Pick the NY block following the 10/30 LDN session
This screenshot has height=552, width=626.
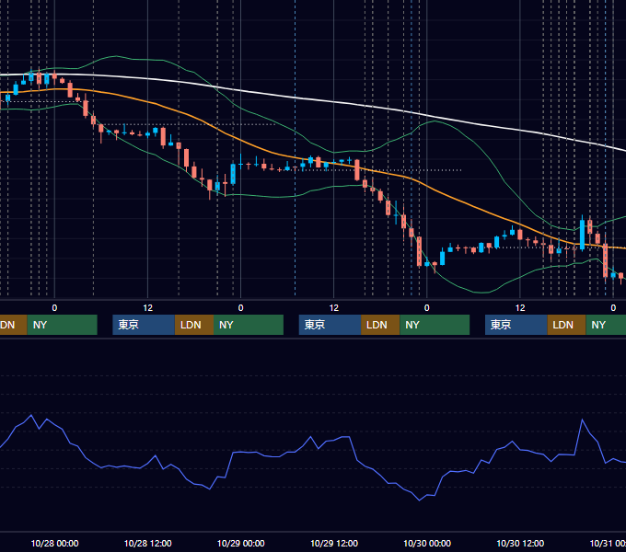click(x=606, y=325)
